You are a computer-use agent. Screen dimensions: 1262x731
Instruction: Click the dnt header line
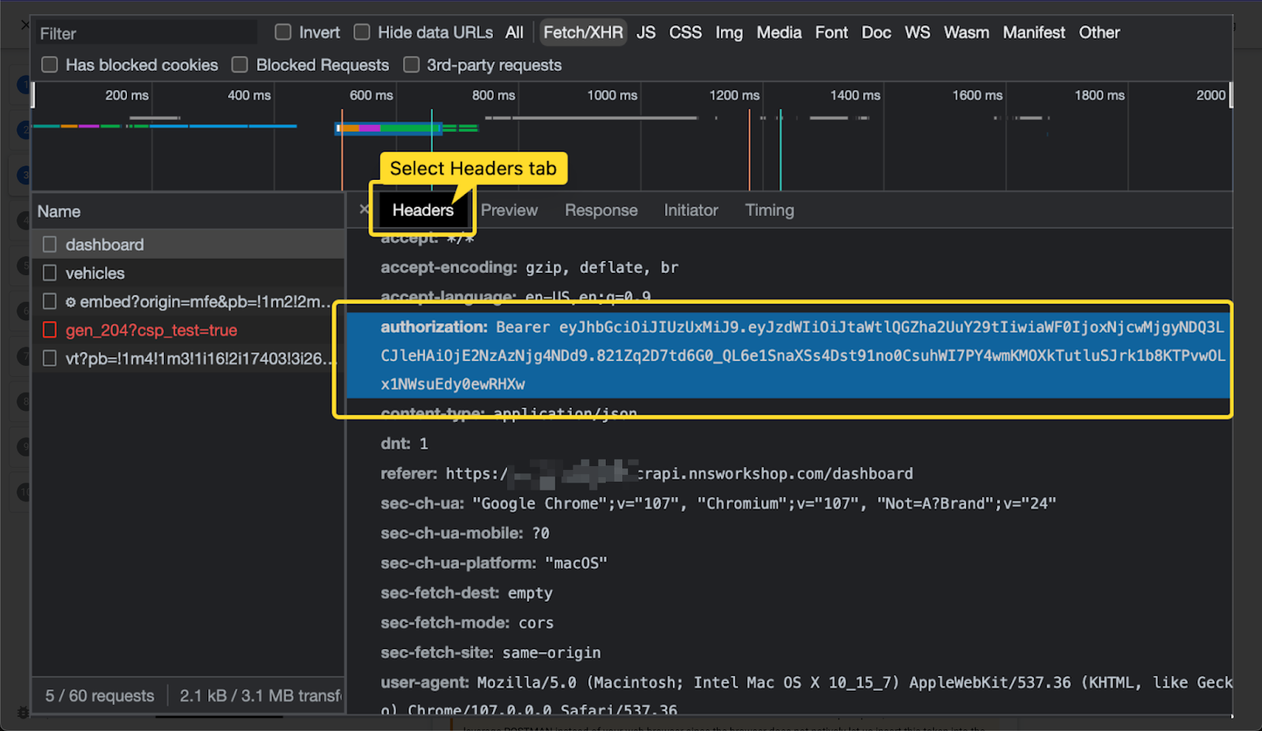click(405, 444)
